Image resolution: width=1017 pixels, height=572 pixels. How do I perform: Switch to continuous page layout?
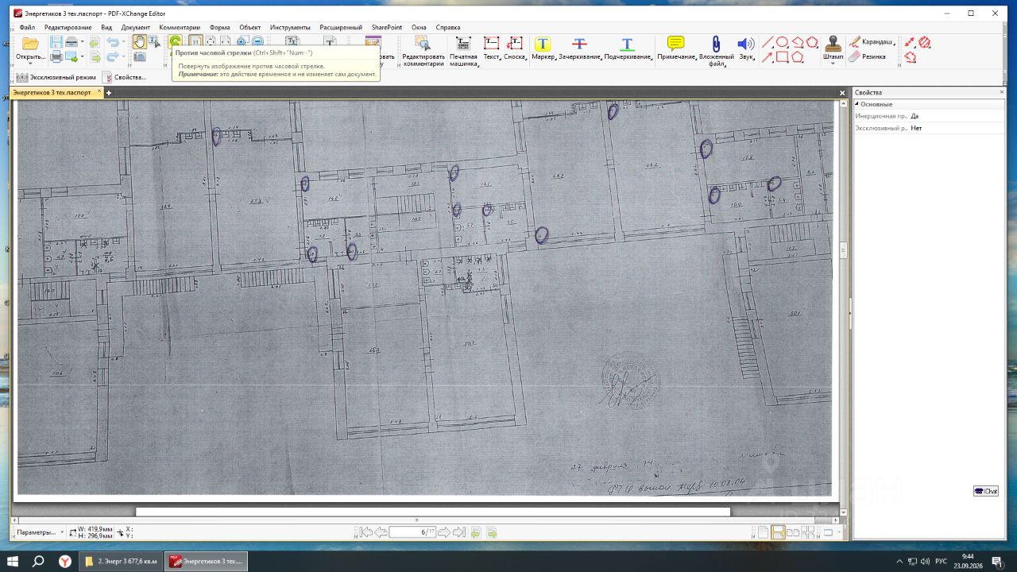pyautogui.click(x=778, y=532)
